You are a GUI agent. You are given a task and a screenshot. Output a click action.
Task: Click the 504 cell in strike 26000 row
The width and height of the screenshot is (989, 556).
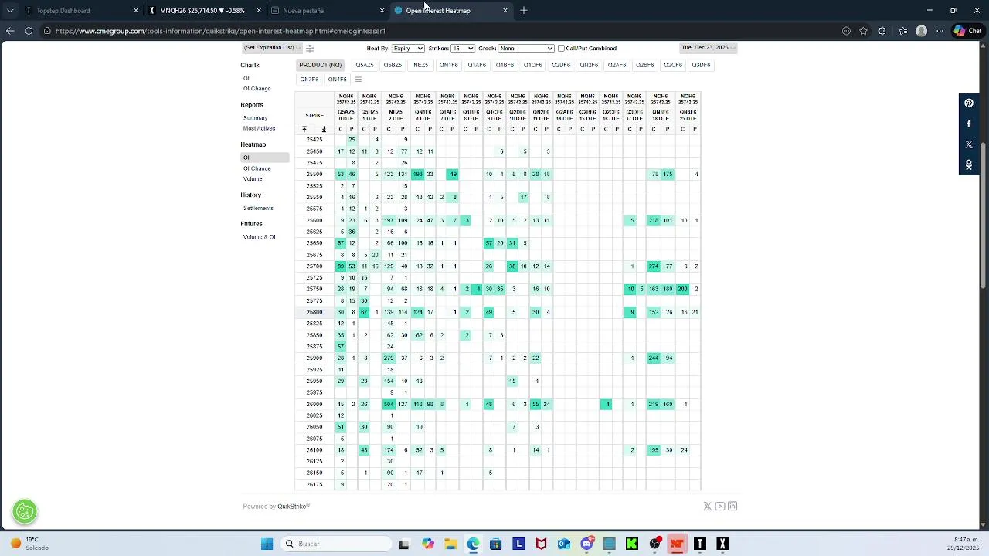[389, 404]
